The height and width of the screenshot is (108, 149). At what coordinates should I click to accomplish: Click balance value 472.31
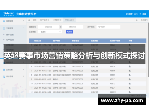pos(113,88)
